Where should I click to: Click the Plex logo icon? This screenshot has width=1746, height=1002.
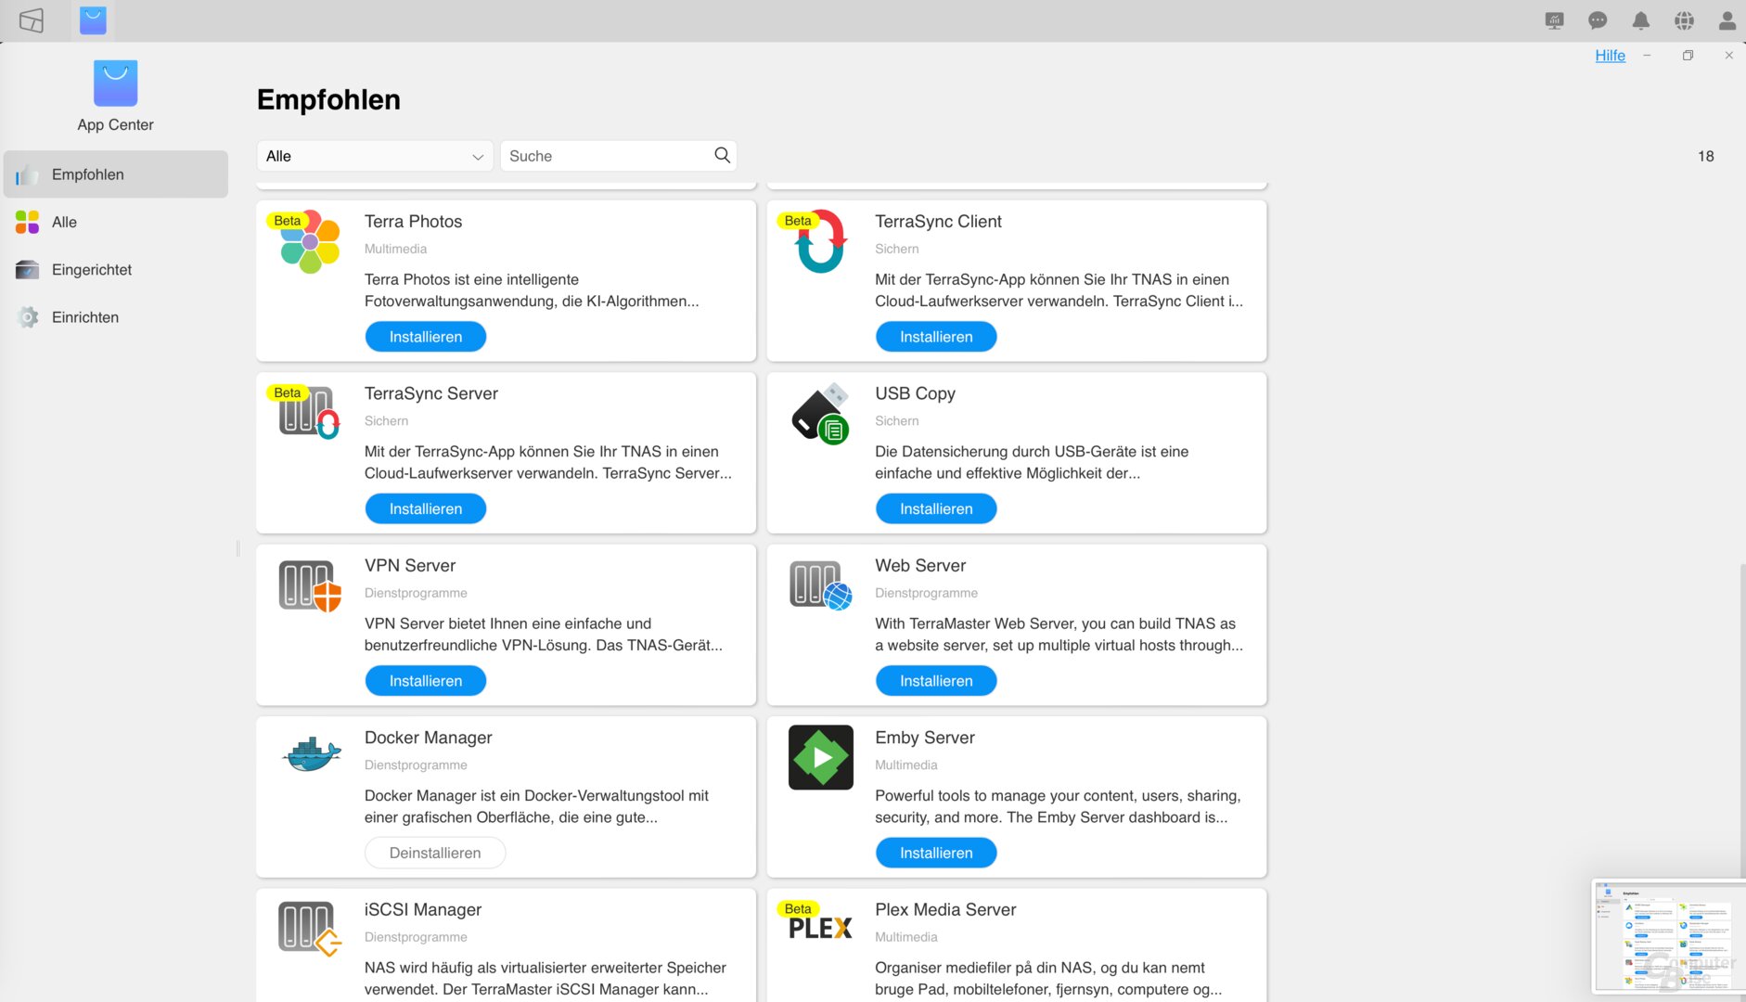tap(820, 928)
